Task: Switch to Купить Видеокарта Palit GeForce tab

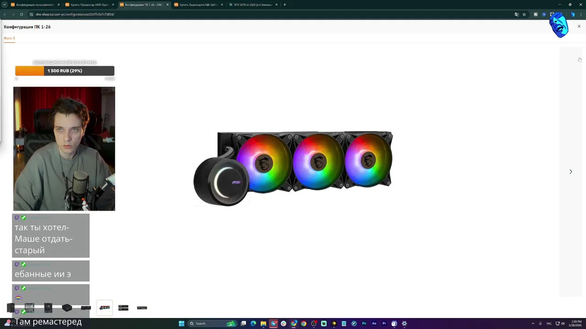Action: point(198,5)
